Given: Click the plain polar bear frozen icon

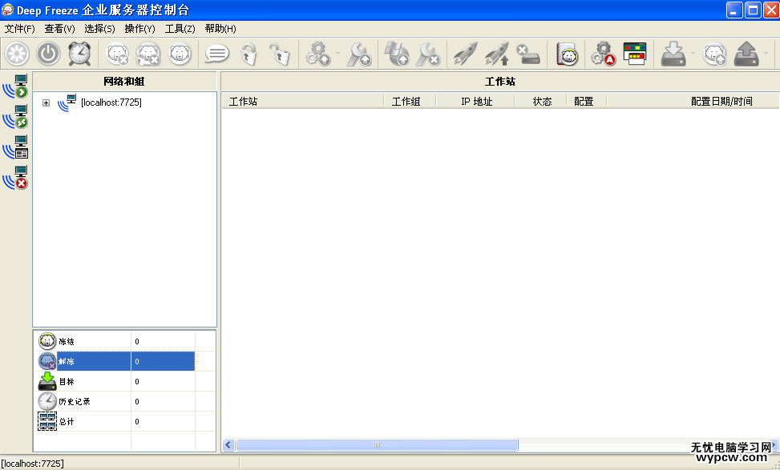Looking at the screenshot, I should click(180, 54).
